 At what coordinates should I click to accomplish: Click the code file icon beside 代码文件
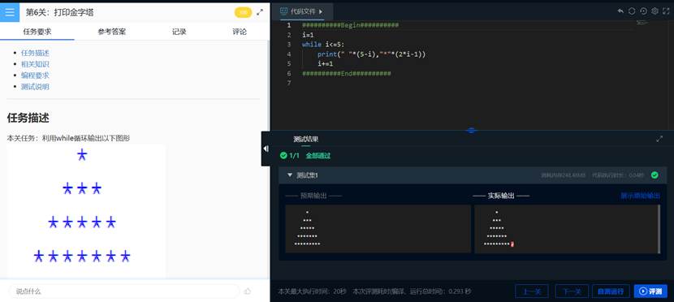coord(283,11)
